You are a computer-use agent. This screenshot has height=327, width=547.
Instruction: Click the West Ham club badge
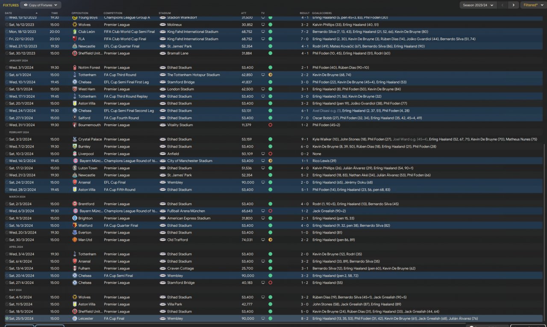click(75, 89)
